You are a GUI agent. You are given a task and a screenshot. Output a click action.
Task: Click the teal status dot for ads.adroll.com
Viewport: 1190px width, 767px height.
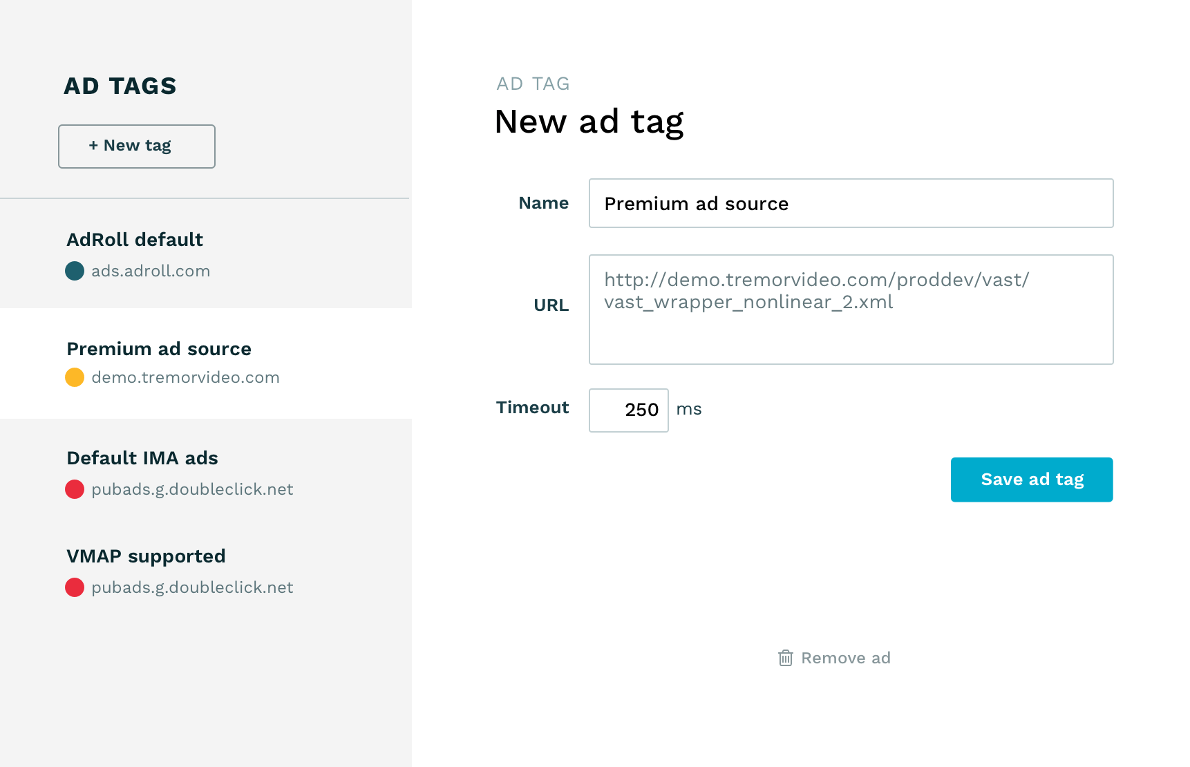tap(75, 271)
